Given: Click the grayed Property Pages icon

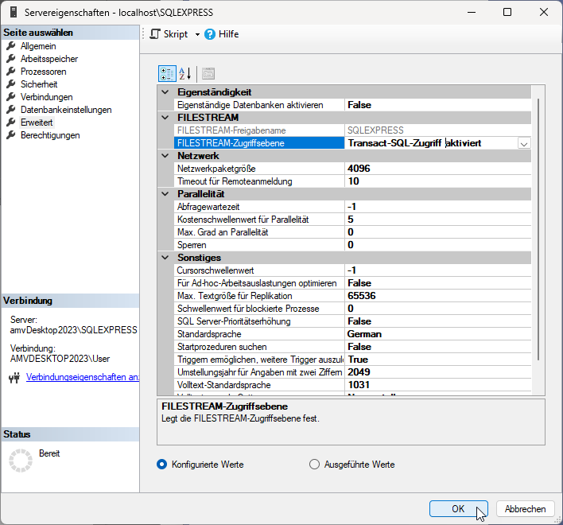Looking at the screenshot, I should click(208, 74).
